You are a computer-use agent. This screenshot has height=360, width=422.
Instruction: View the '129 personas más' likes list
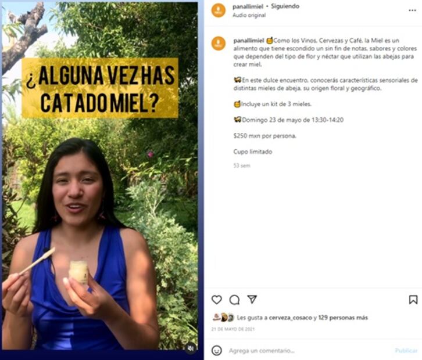(343, 318)
